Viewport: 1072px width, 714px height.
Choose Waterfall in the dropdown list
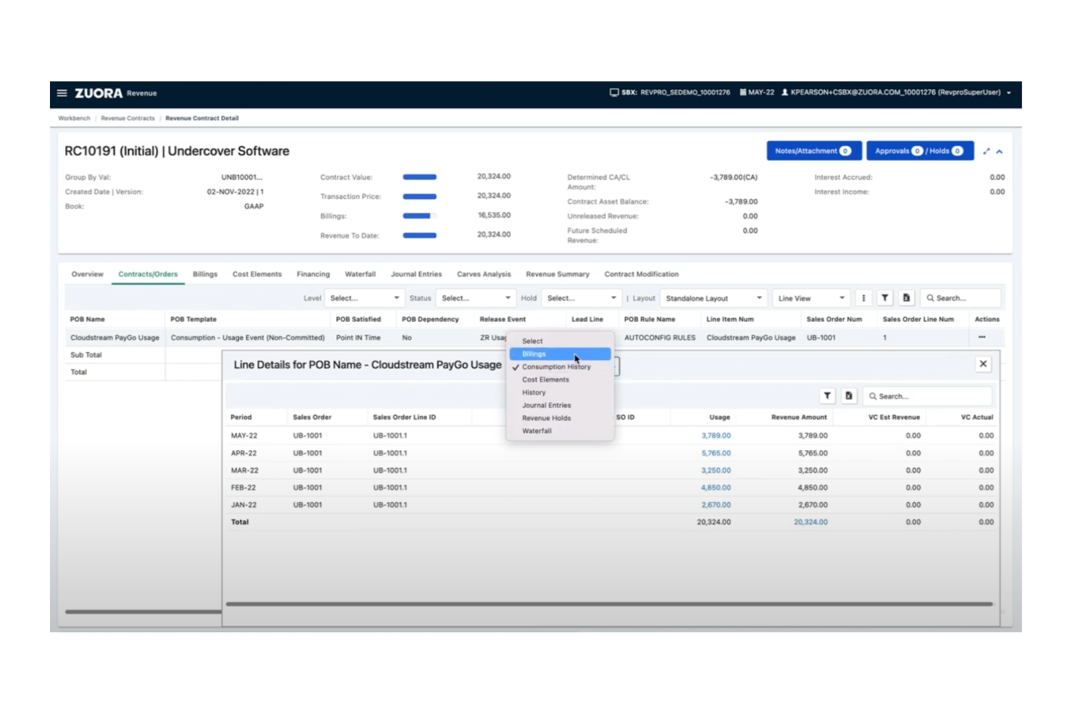561,431
